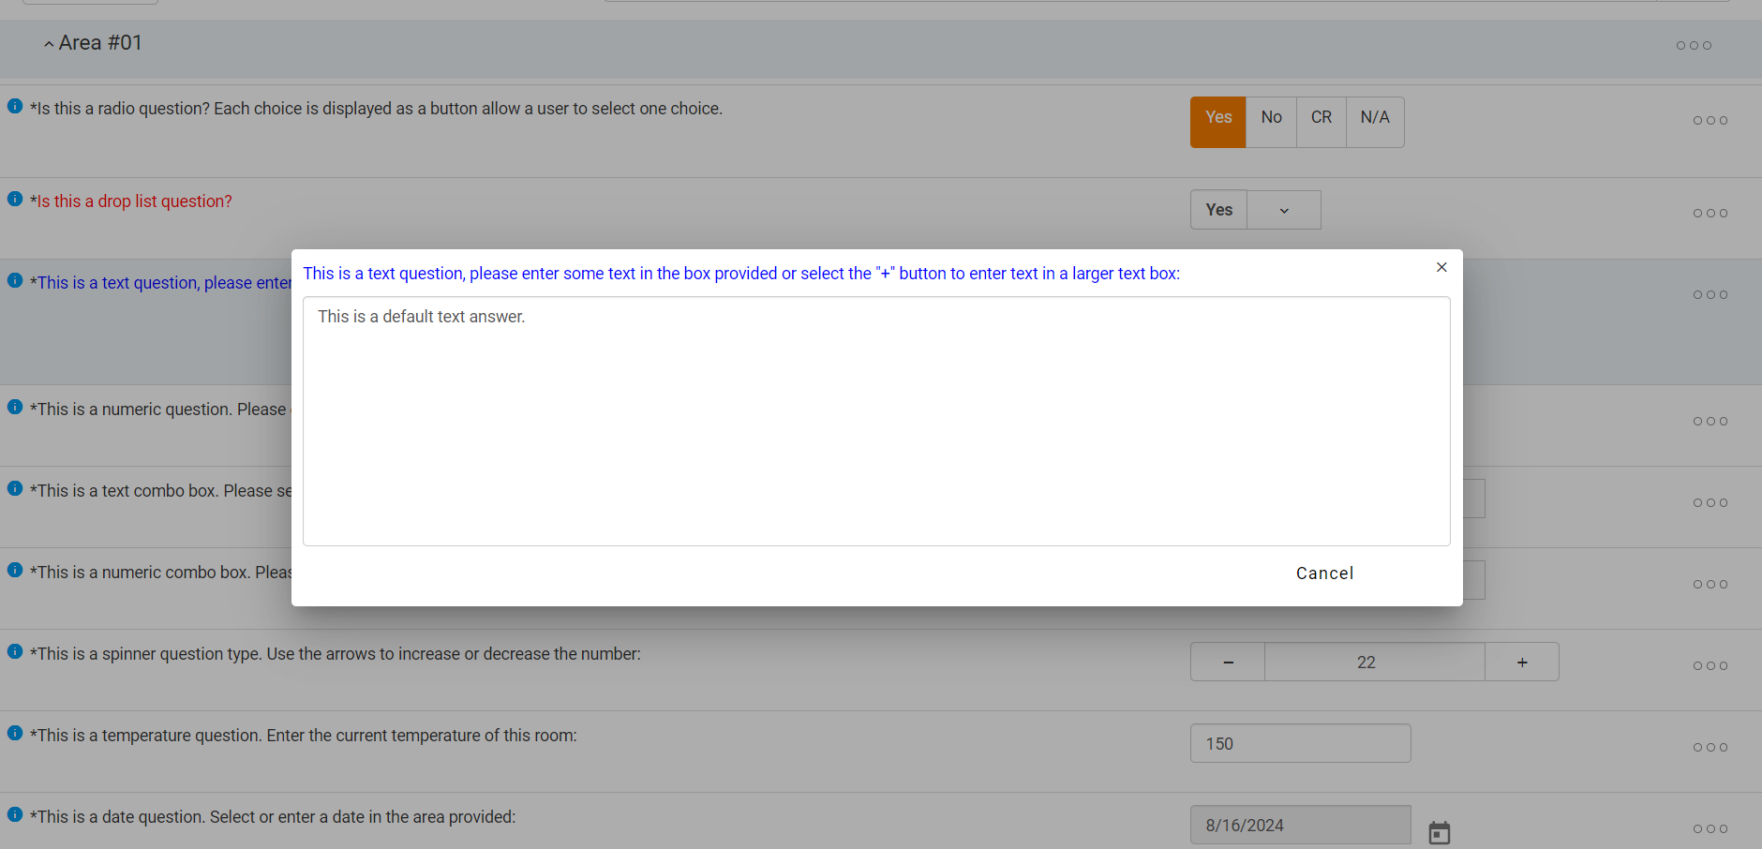Image resolution: width=1762 pixels, height=849 pixels.
Task: Select the No radio choice
Action: coord(1272,122)
